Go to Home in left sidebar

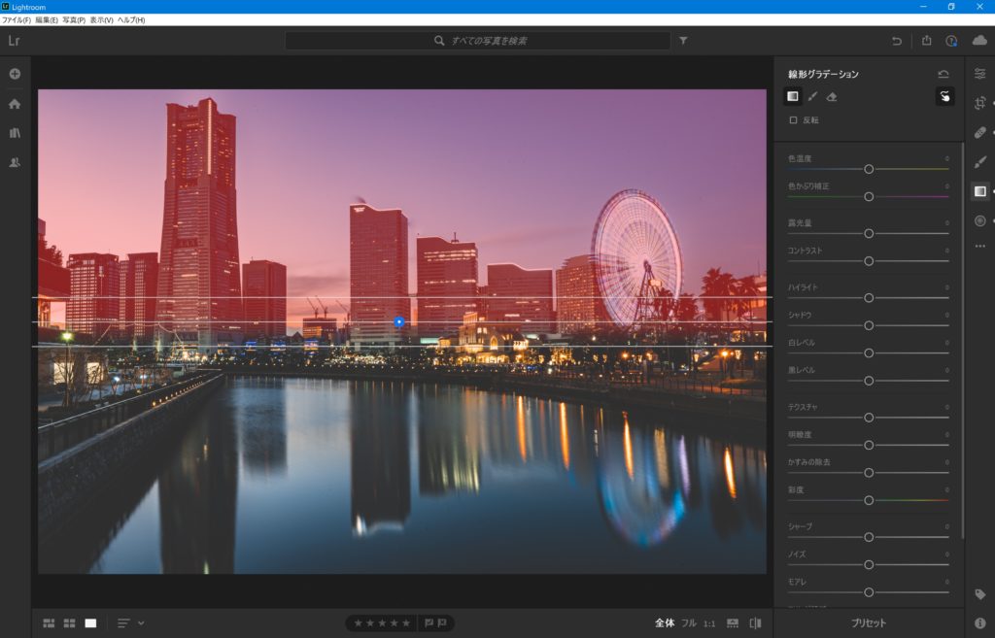click(x=15, y=104)
